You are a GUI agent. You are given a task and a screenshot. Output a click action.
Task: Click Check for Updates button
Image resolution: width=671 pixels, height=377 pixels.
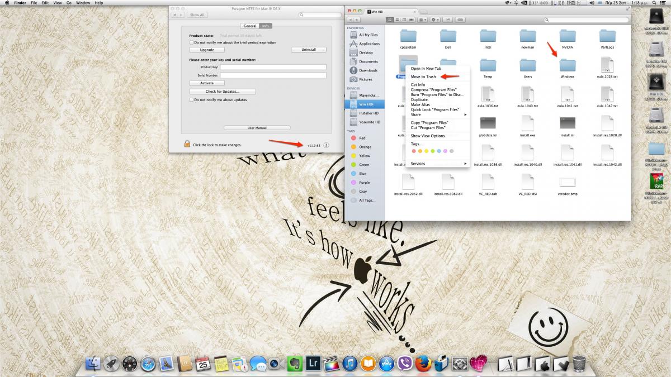(x=223, y=91)
